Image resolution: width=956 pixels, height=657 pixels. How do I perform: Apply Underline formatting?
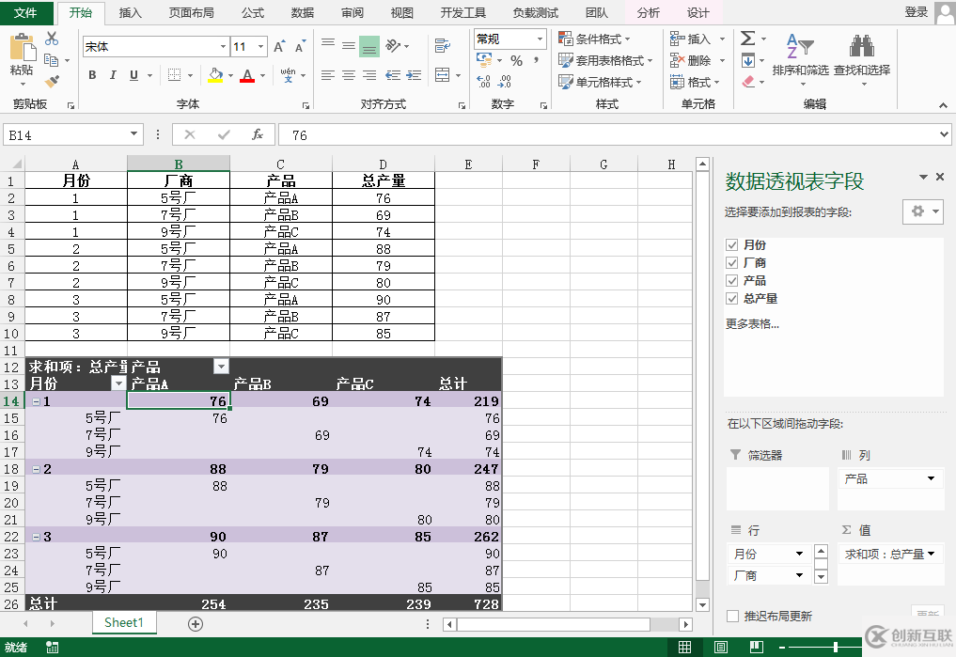[133, 75]
